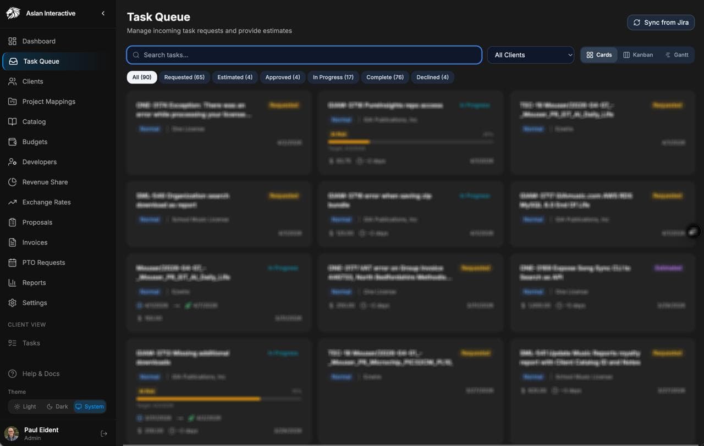The image size is (704, 446).
Task: Select the System theme option
Action: 90,406
